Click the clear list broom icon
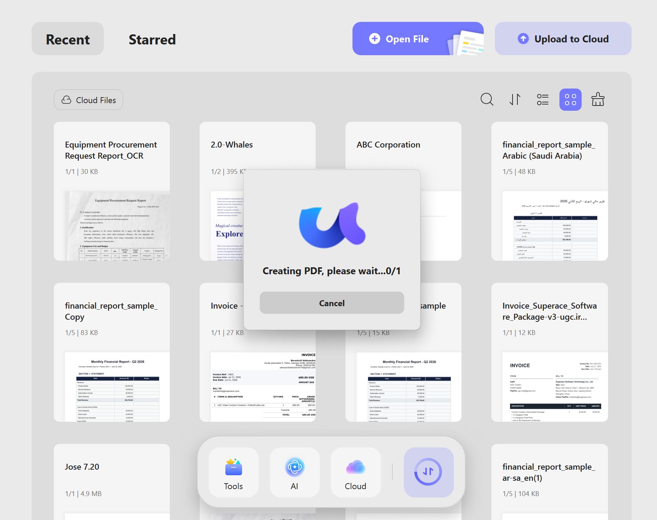 pyautogui.click(x=598, y=99)
